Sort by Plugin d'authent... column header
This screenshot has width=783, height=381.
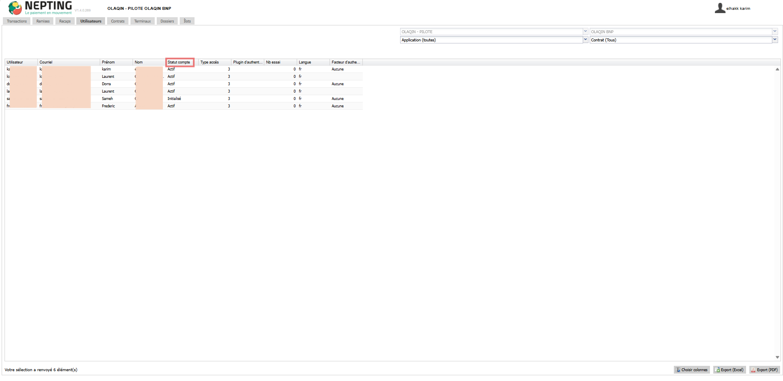click(248, 62)
